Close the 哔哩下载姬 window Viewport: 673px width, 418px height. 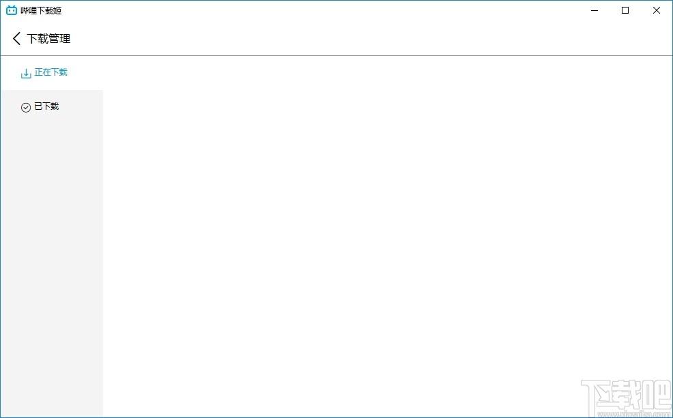(656, 10)
